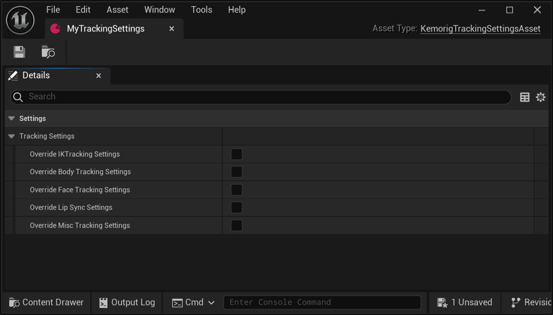Toggle Override Misc Tracking Settings checkbox
The width and height of the screenshot is (553, 315).
pos(237,225)
